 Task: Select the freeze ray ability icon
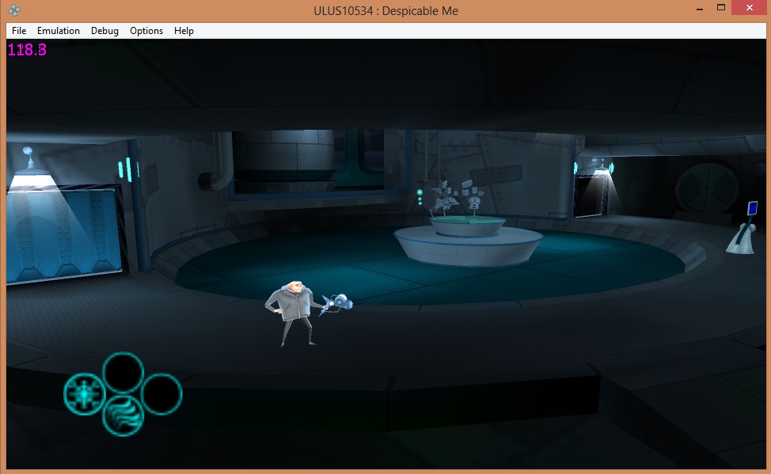(84, 392)
